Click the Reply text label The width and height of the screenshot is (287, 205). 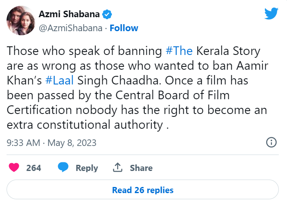click(x=87, y=168)
